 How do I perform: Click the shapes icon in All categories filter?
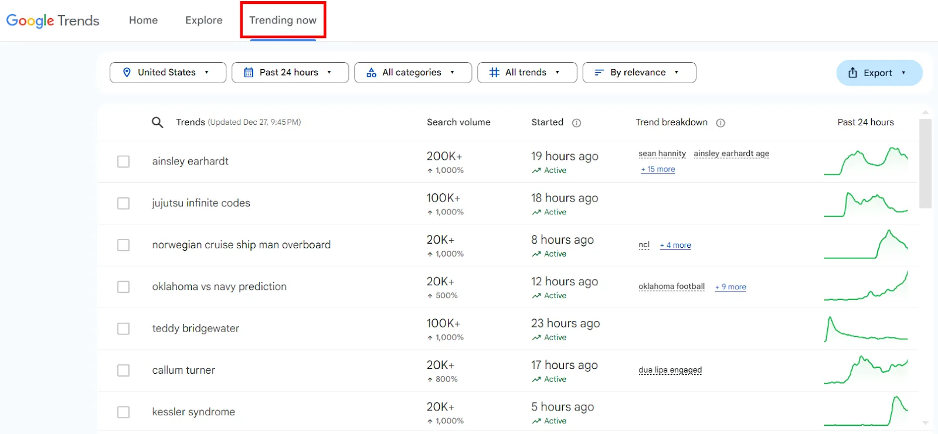click(x=371, y=73)
